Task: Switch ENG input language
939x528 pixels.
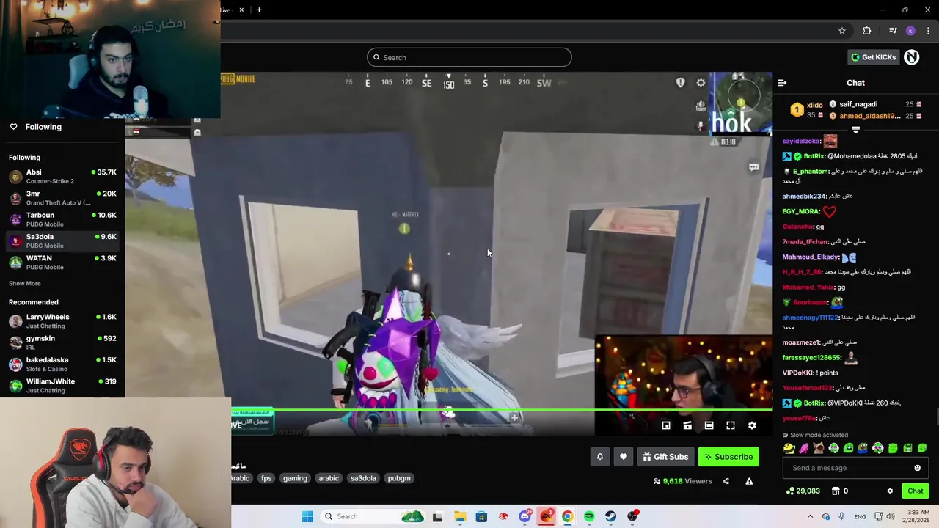Action: 861,516
